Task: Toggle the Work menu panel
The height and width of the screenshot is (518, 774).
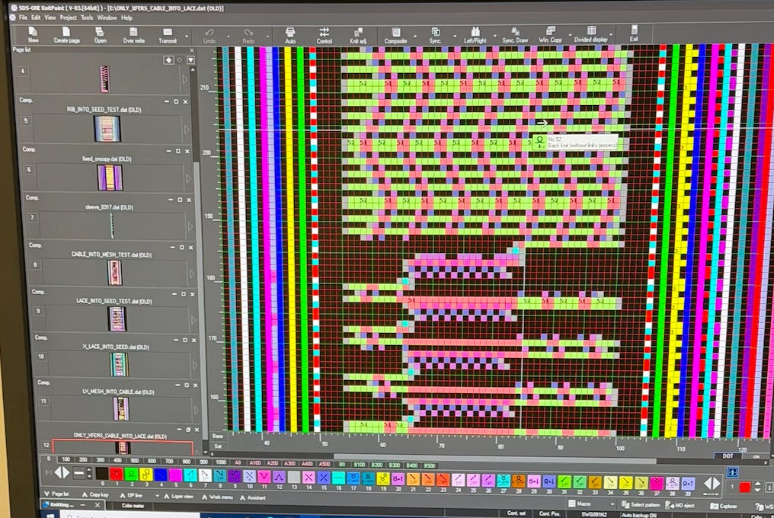Action: [x=217, y=497]
